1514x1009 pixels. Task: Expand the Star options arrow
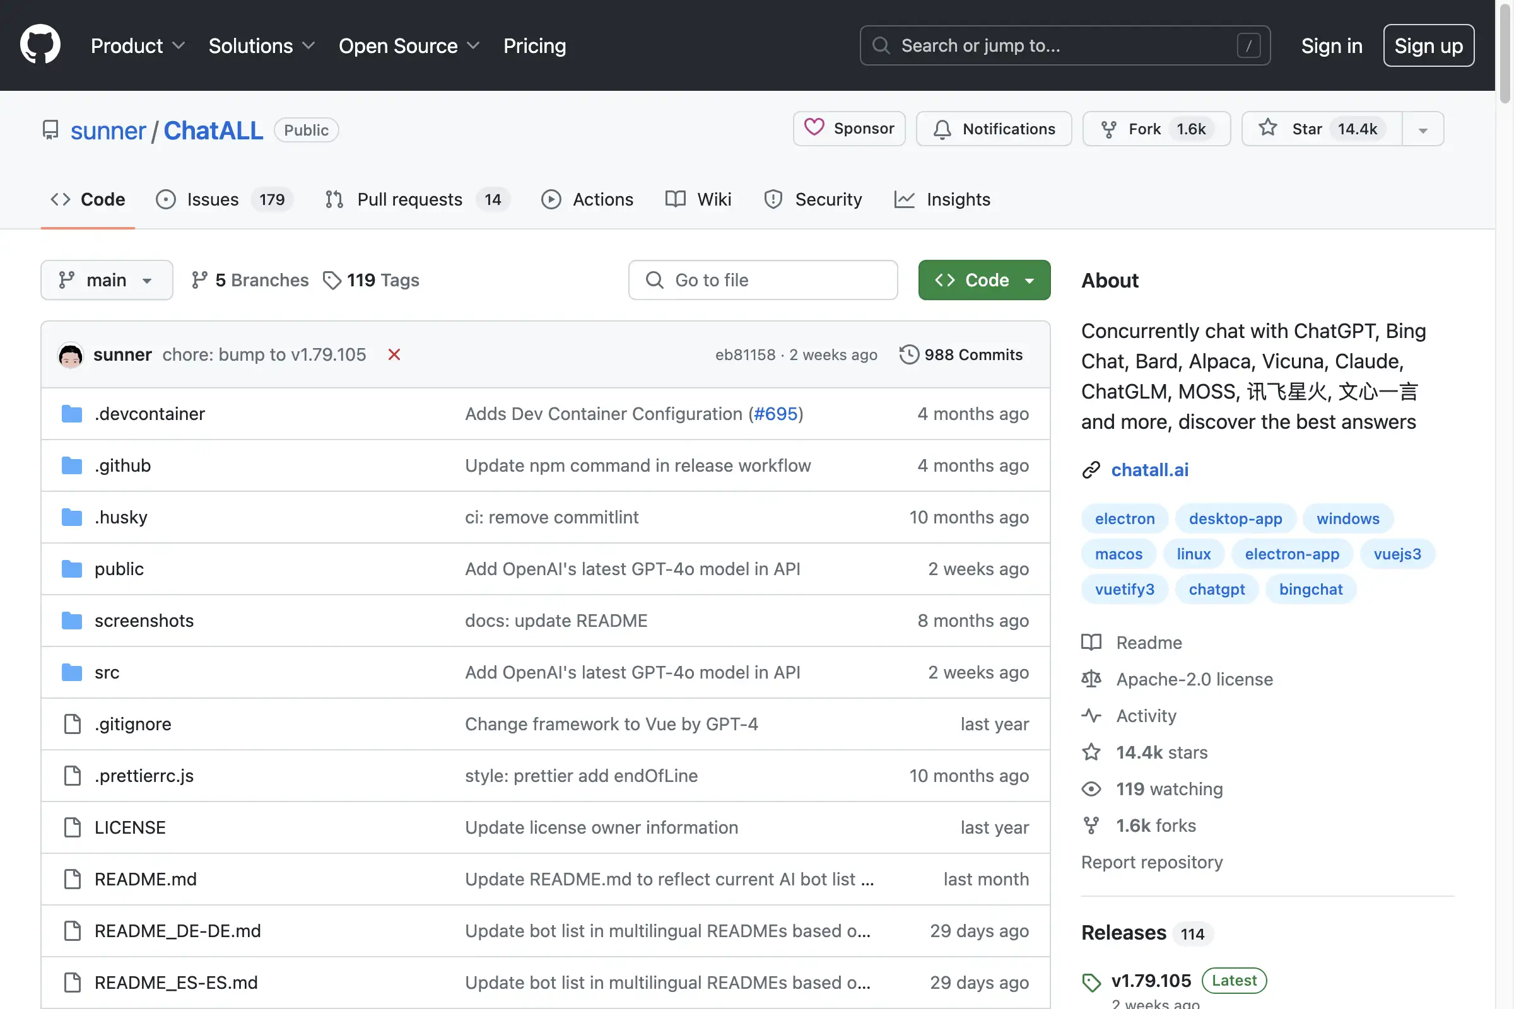(1422, 129)
